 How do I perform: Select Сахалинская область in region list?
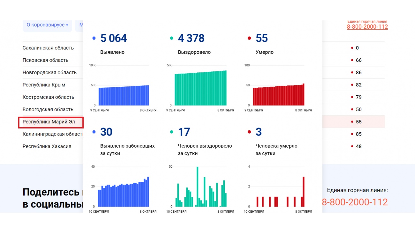tap(48, 48)
